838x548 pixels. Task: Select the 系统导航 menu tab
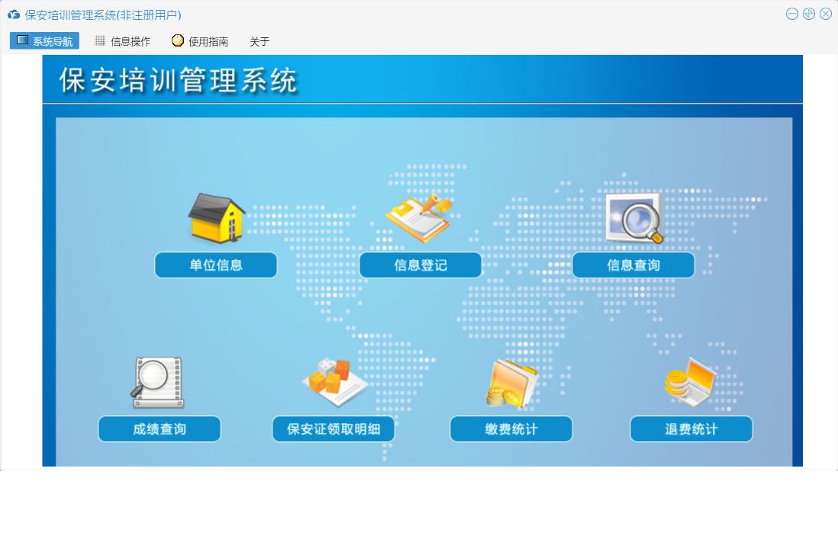44,41
